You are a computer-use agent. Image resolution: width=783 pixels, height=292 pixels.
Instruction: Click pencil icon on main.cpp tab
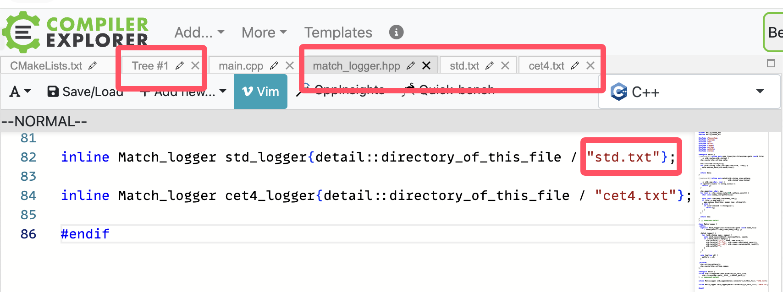tap(274, 66)
